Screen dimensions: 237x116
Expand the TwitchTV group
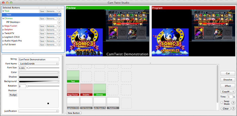tap(3, 33)
